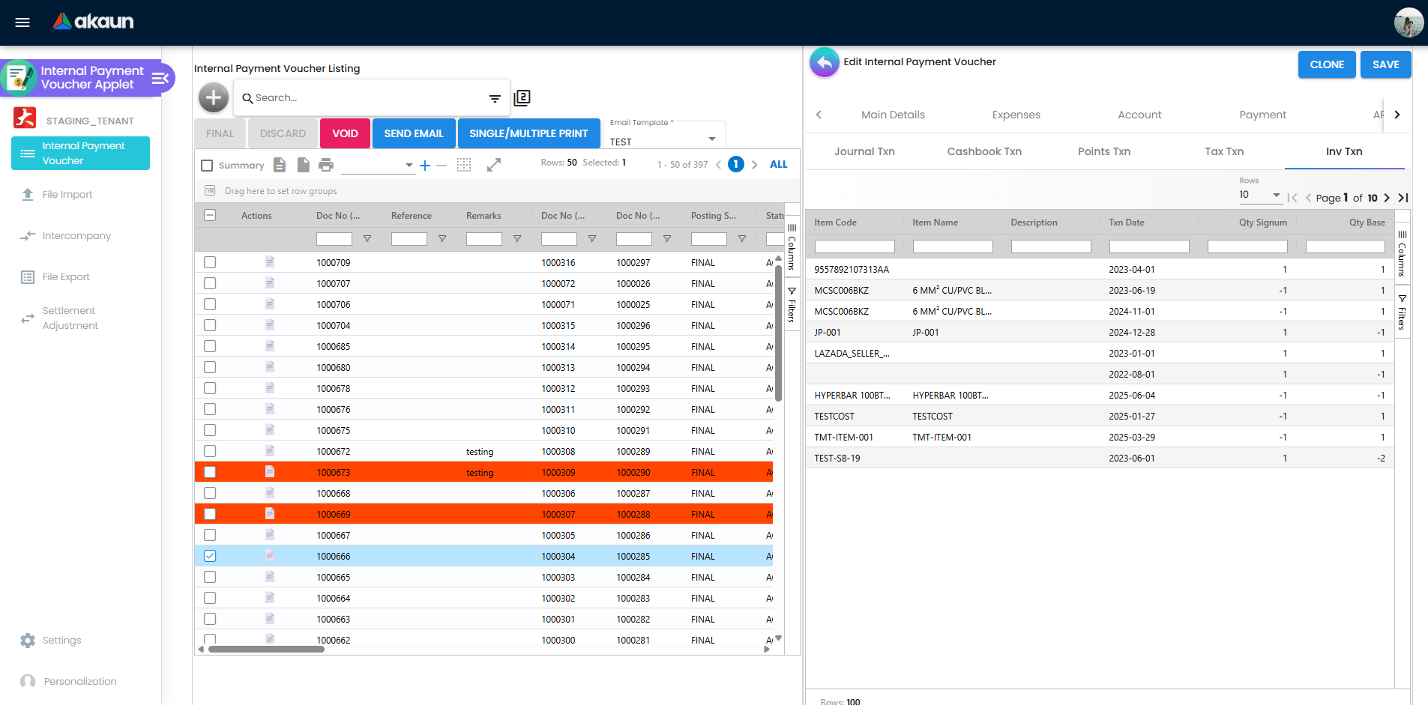Click the hamburger menu icon in header
The height and width of the screenshot is (705, 1428).
(22, 22)
